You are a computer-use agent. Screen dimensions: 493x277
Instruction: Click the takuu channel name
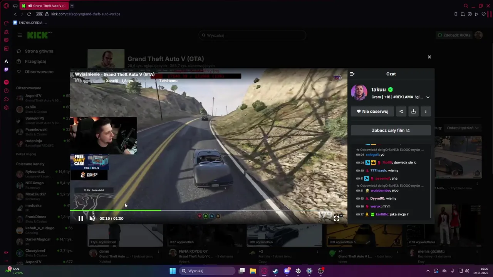(x=378, y=90)
